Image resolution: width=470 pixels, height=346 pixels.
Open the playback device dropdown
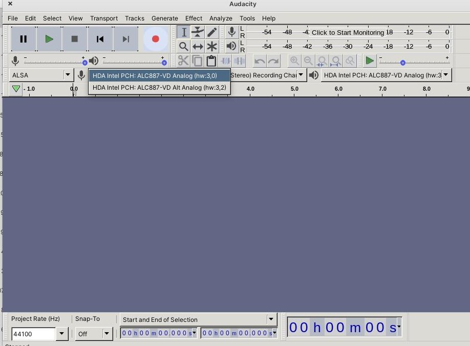click(387, 75)
